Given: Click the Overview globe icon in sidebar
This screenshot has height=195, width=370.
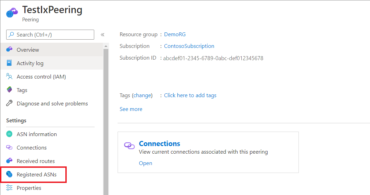Looking at the screenshot, I should (x=9, y=49).
